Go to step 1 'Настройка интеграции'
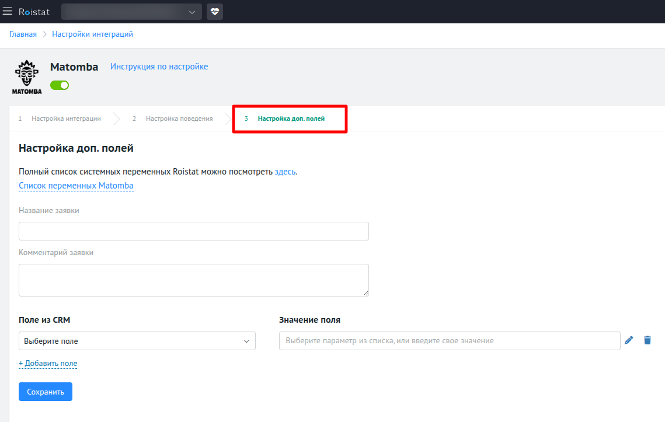 point(65,118)
